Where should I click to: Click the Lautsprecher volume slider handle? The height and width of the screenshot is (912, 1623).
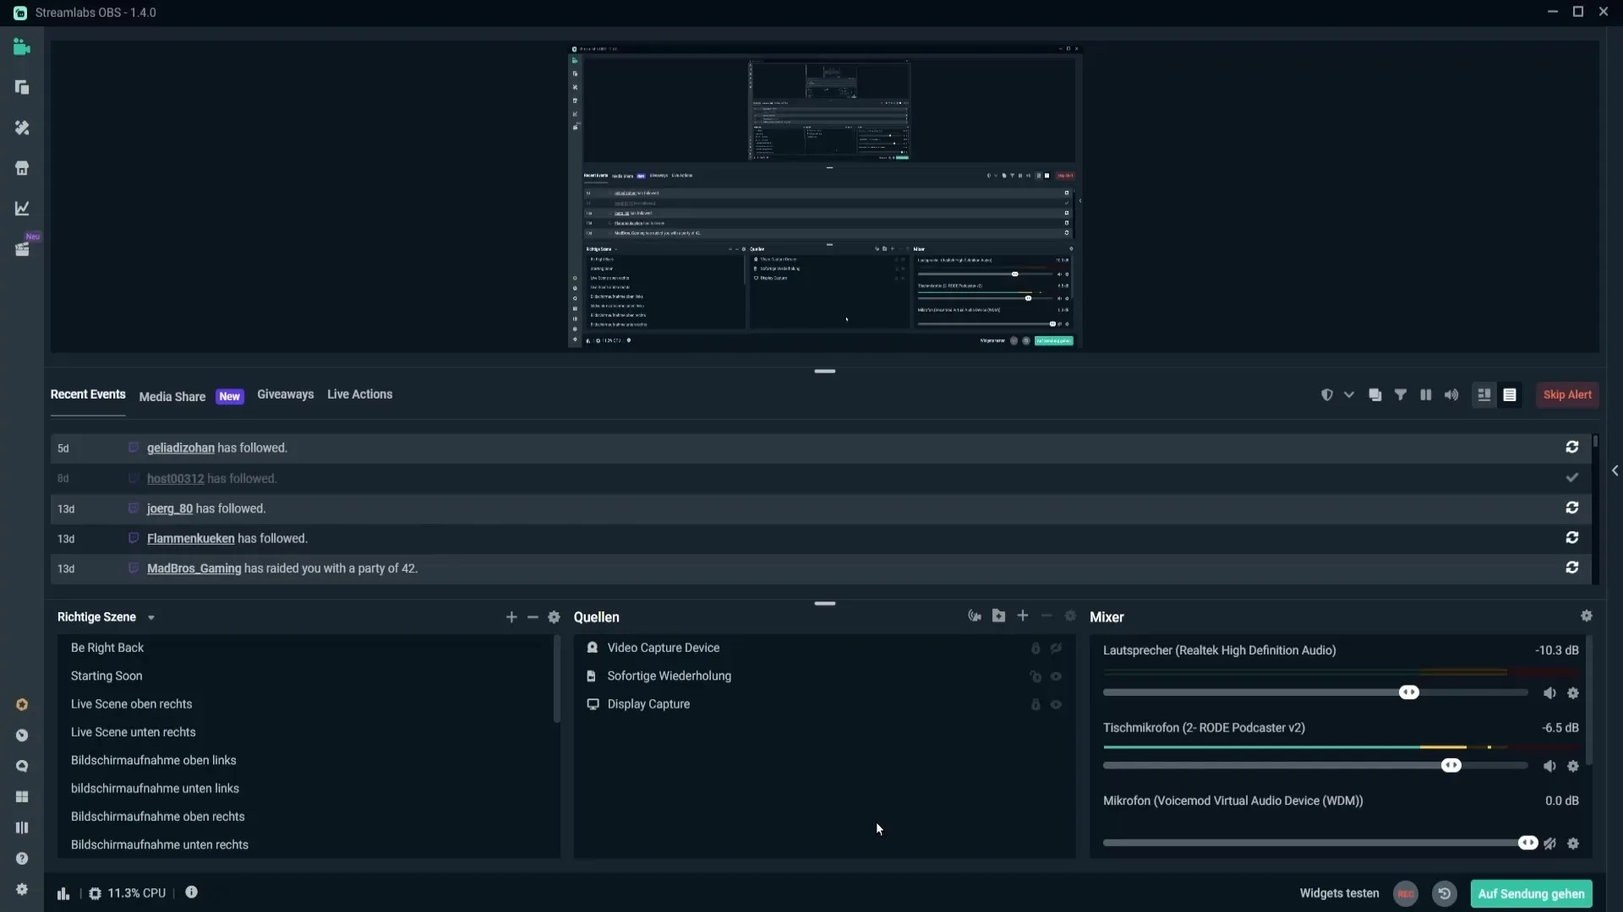point(1409,692)
